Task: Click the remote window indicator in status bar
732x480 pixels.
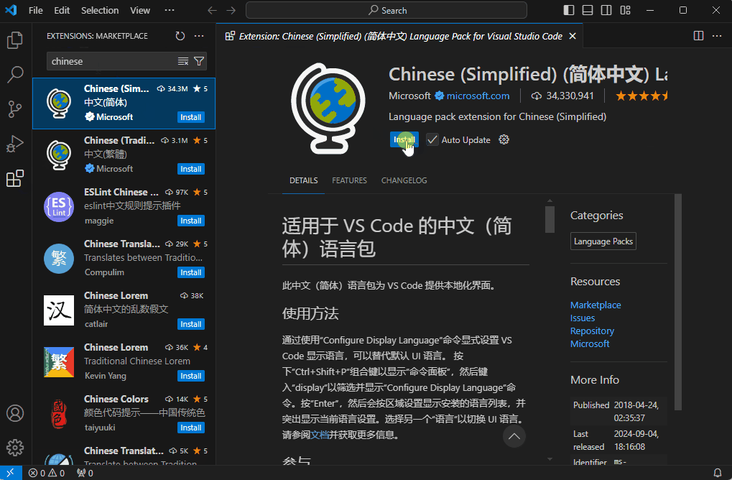Action: coord(10,473)
